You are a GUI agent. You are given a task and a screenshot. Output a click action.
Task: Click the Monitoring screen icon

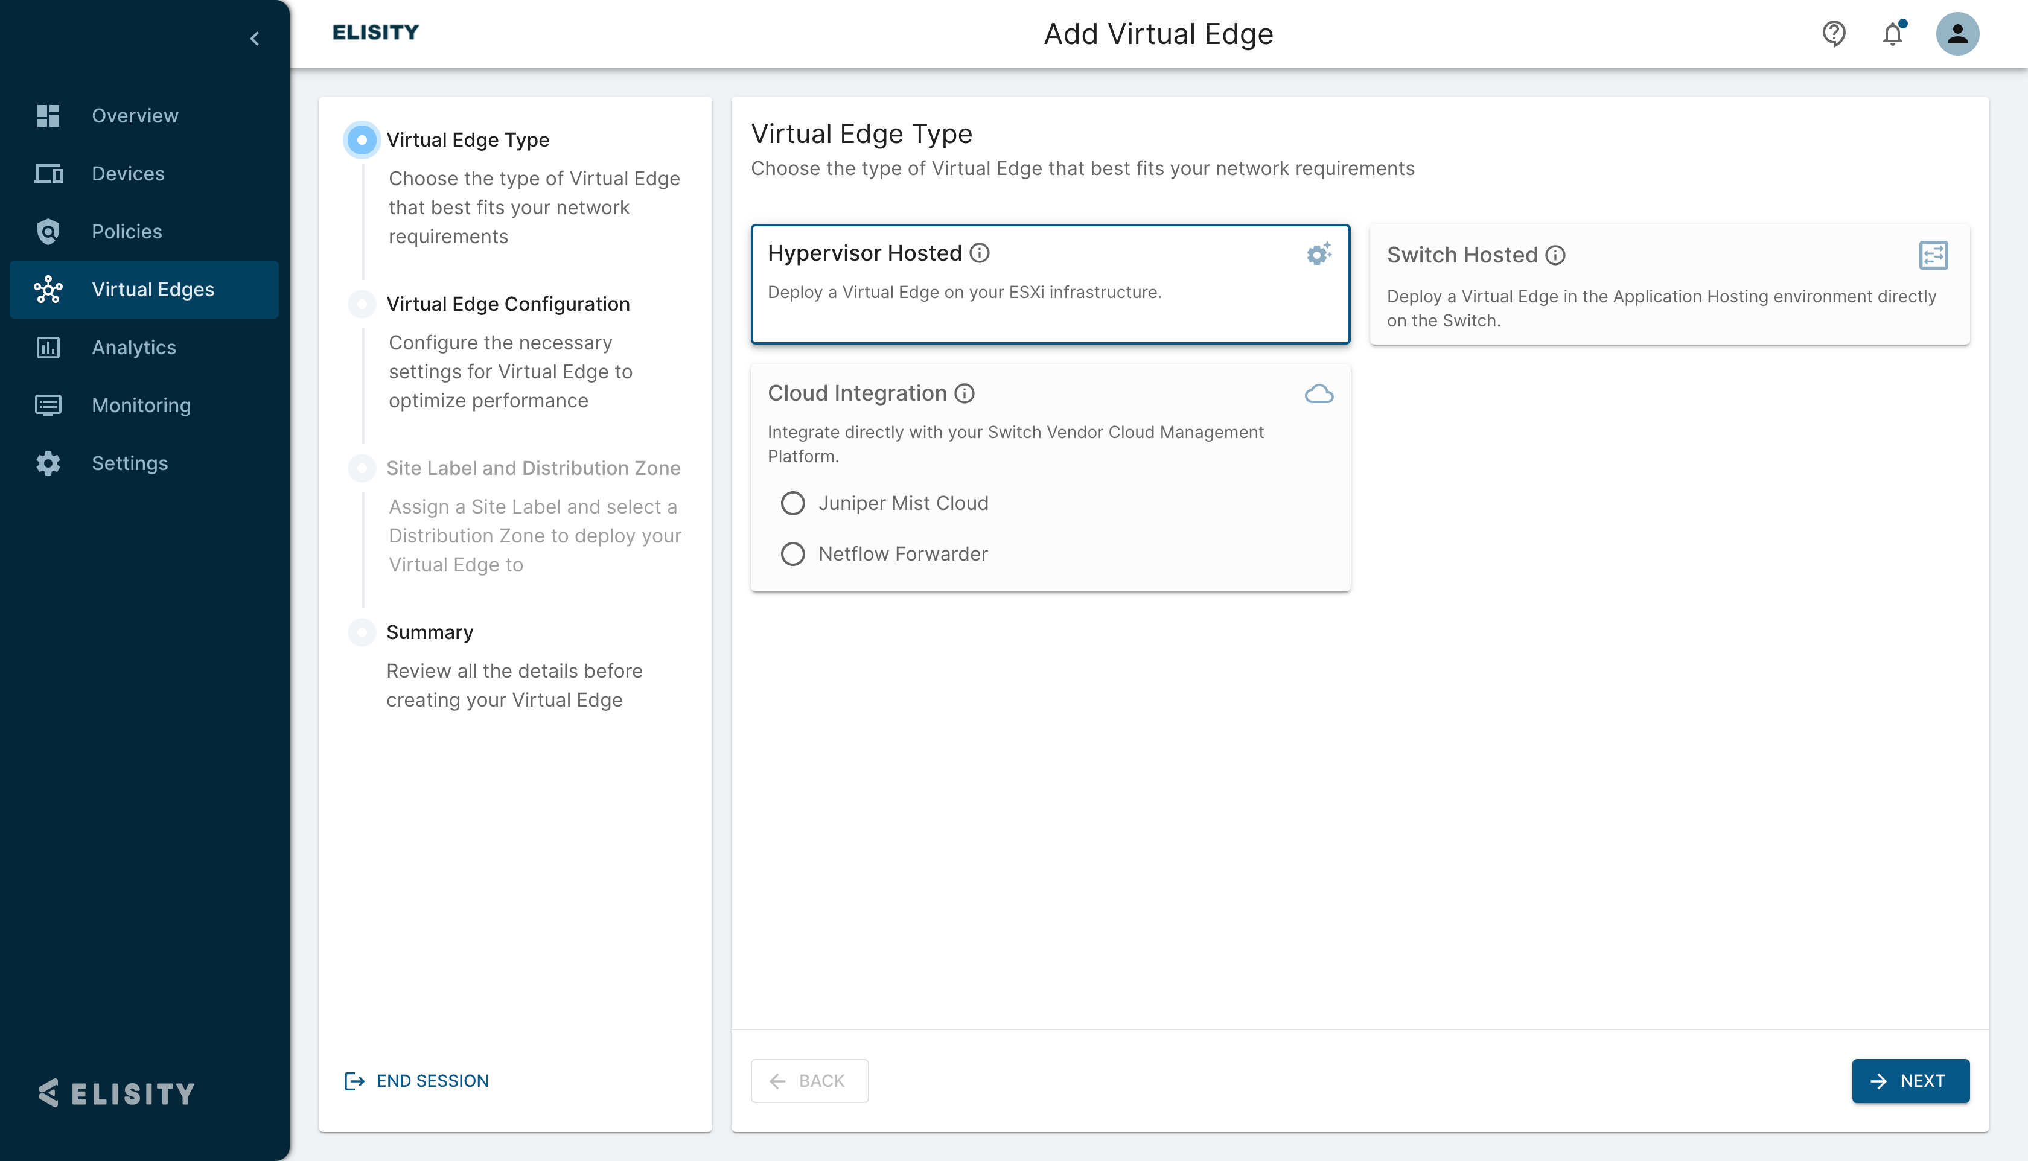[x=48, y=405]
